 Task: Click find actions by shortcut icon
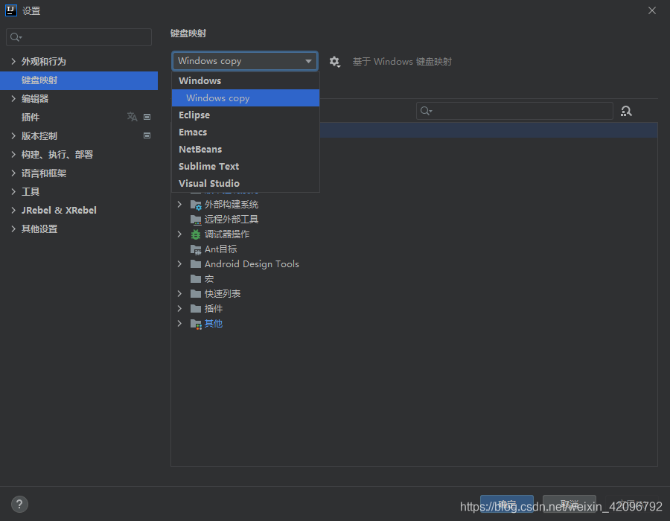626,112
